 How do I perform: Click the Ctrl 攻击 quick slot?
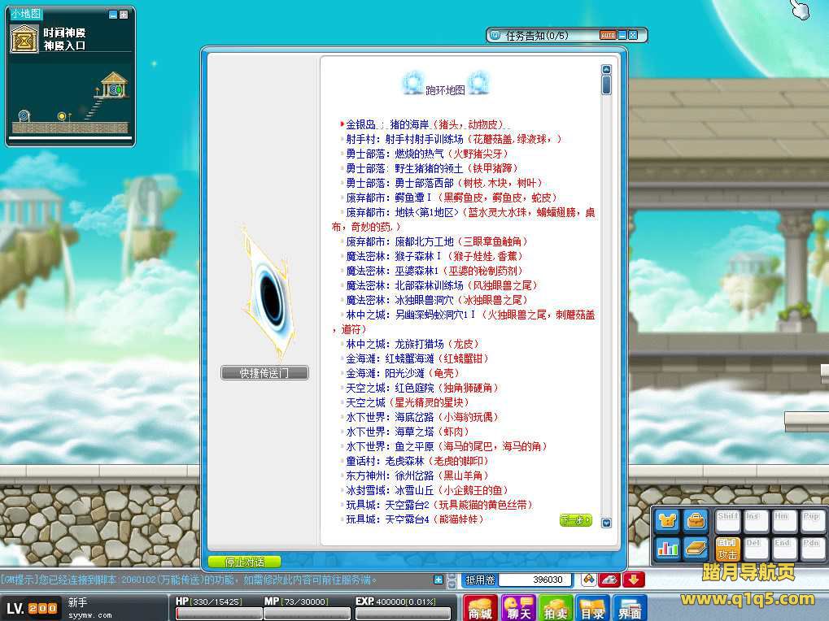pyautogui.click(x=727, y=548)
